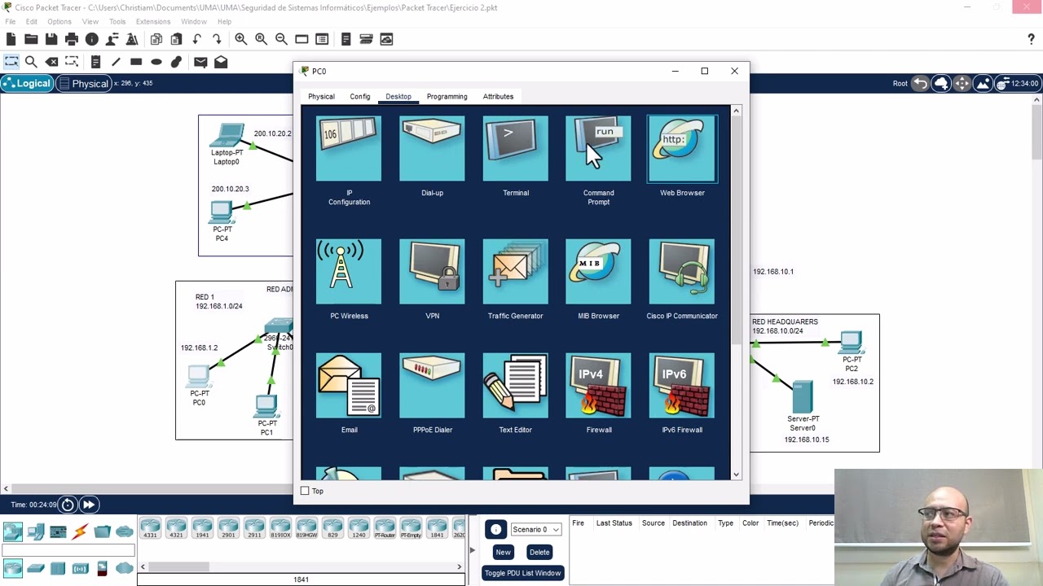Image resolution: width=1043 pixels, height=586 pixels.
Task: Select the Delete tool in the toolbar
Action: (51, 62)
